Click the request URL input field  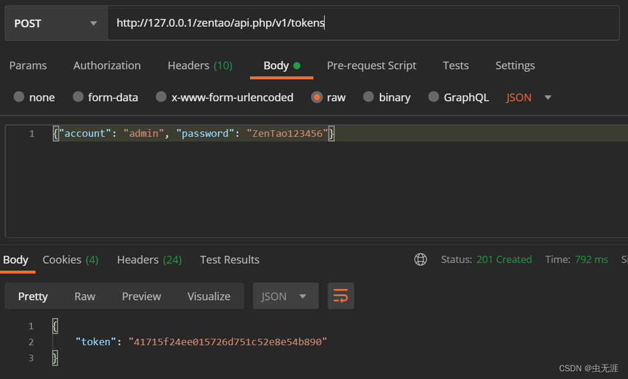[363, 23]
